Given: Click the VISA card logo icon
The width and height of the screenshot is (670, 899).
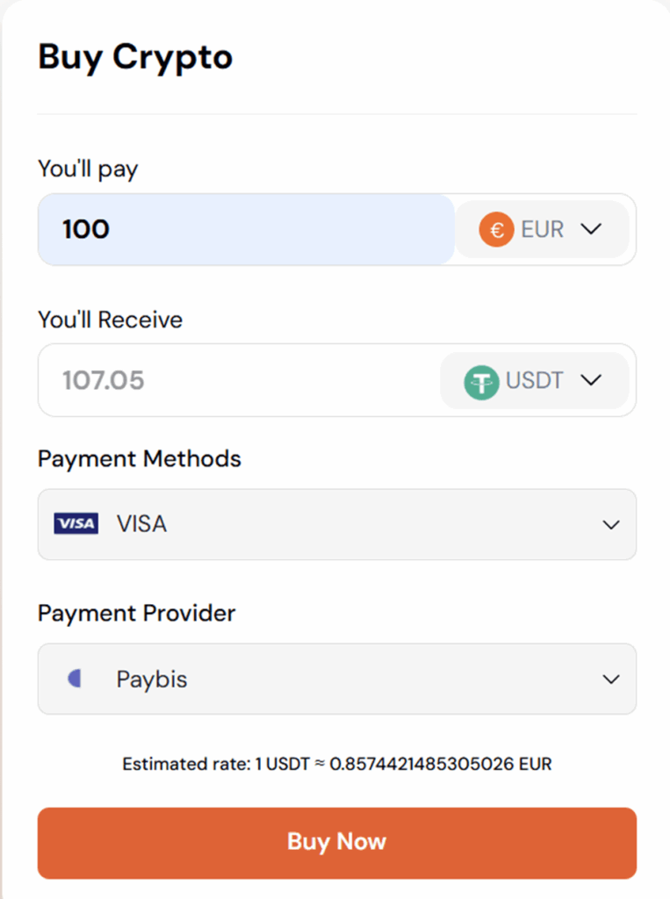Looking at the screenshot, I should point(76,524).
